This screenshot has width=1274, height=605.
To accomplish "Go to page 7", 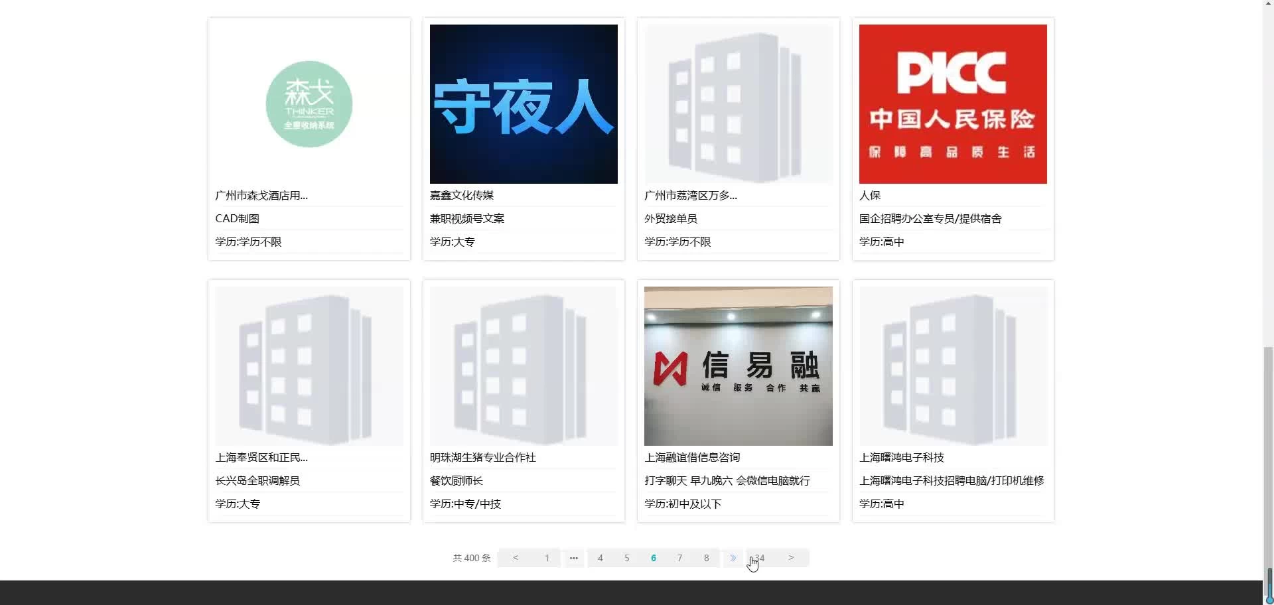I will coord(680,558).
